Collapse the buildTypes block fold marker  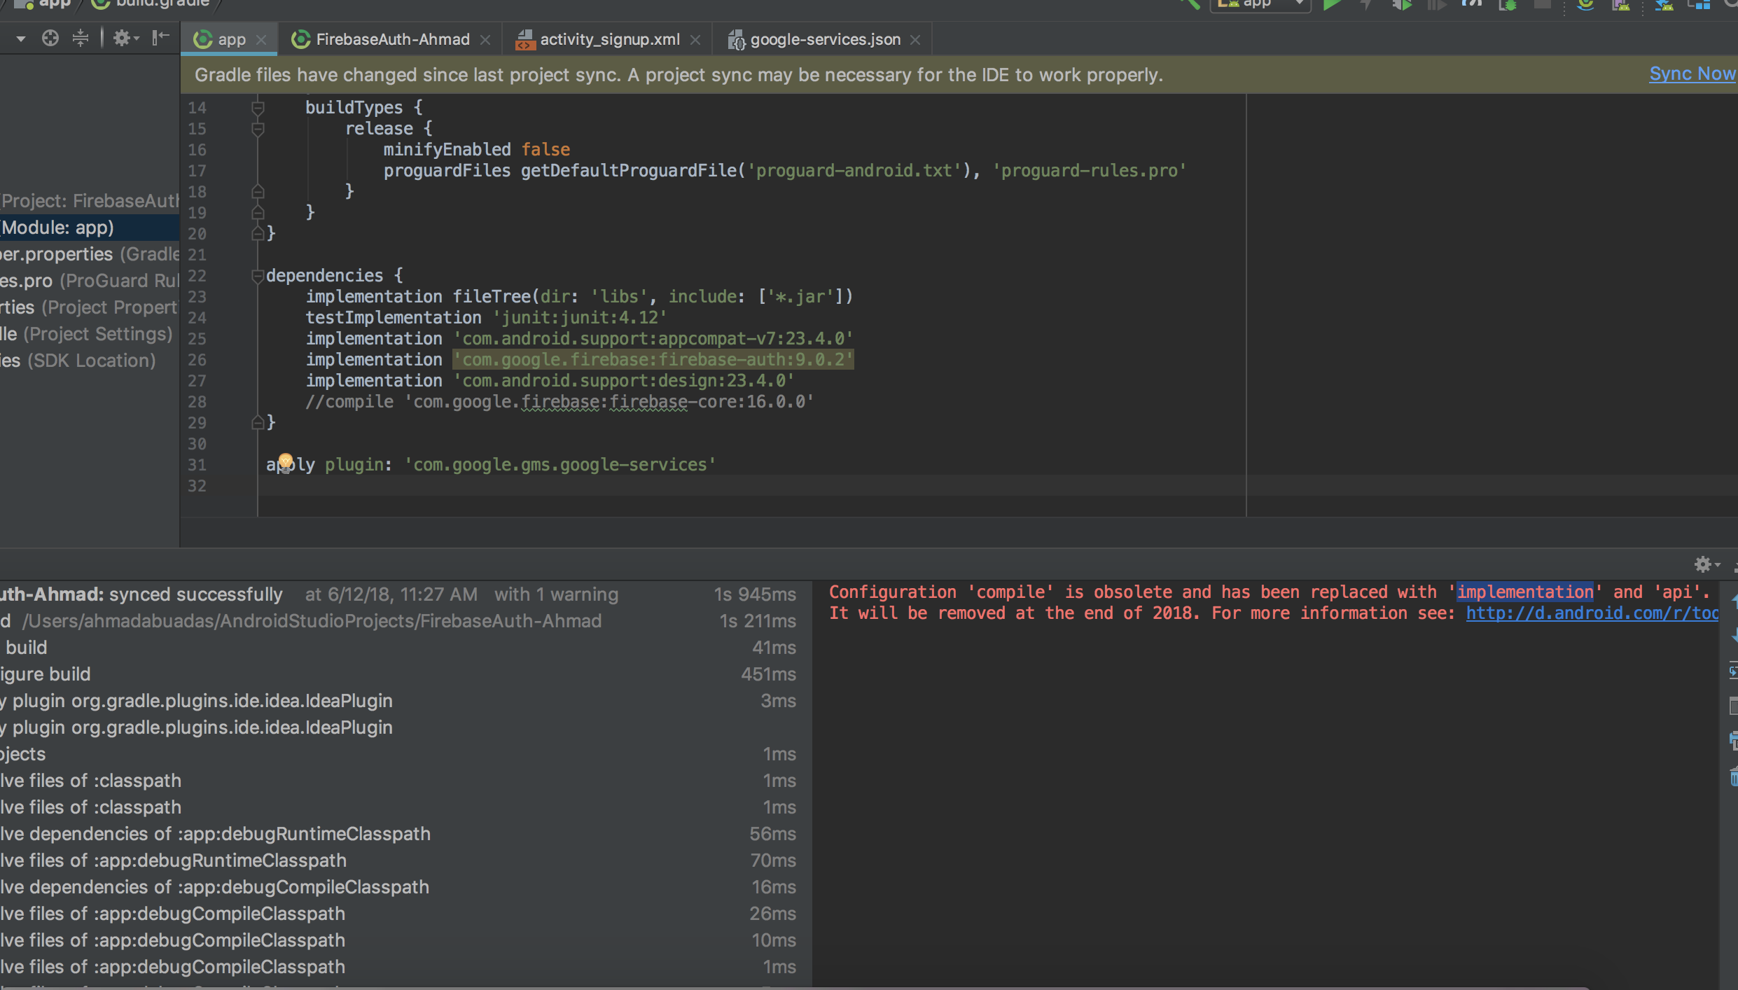pos(257,108)
